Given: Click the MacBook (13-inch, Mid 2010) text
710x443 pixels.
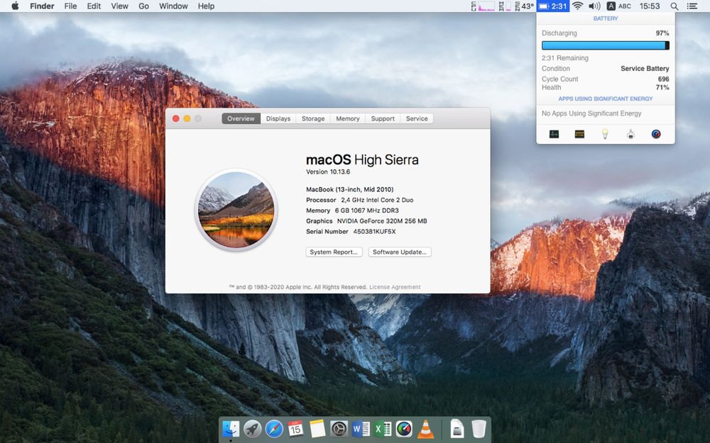Looking at the screenshot, I should 349,189.
